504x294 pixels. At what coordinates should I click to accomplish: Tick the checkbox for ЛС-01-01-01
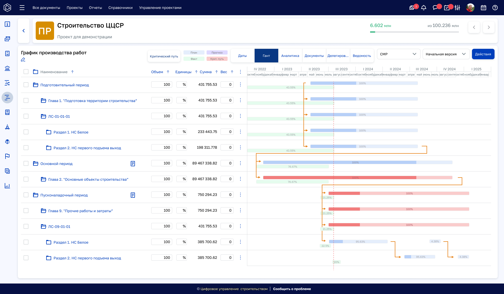tap(26, 116)
